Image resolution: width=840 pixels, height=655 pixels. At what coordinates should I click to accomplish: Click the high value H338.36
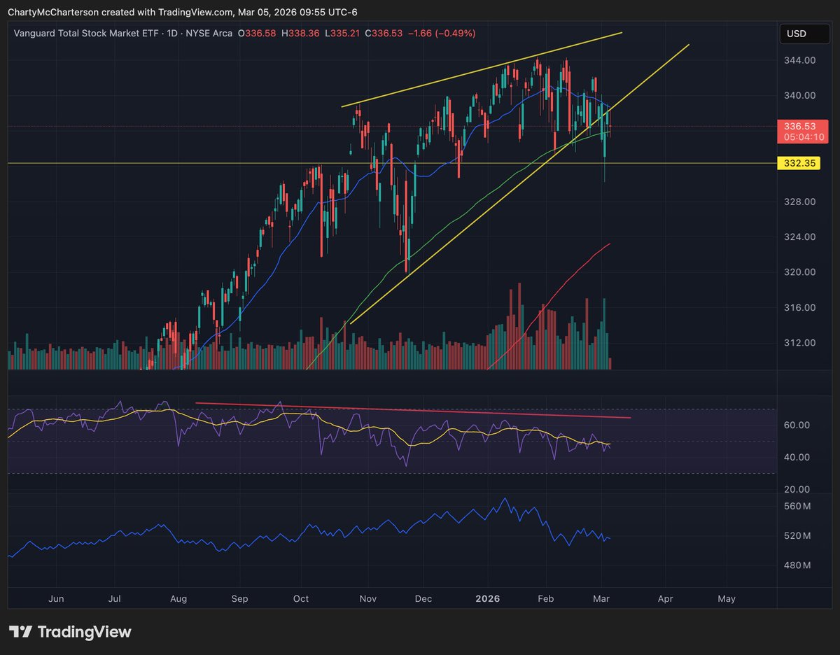coord(300,34)
